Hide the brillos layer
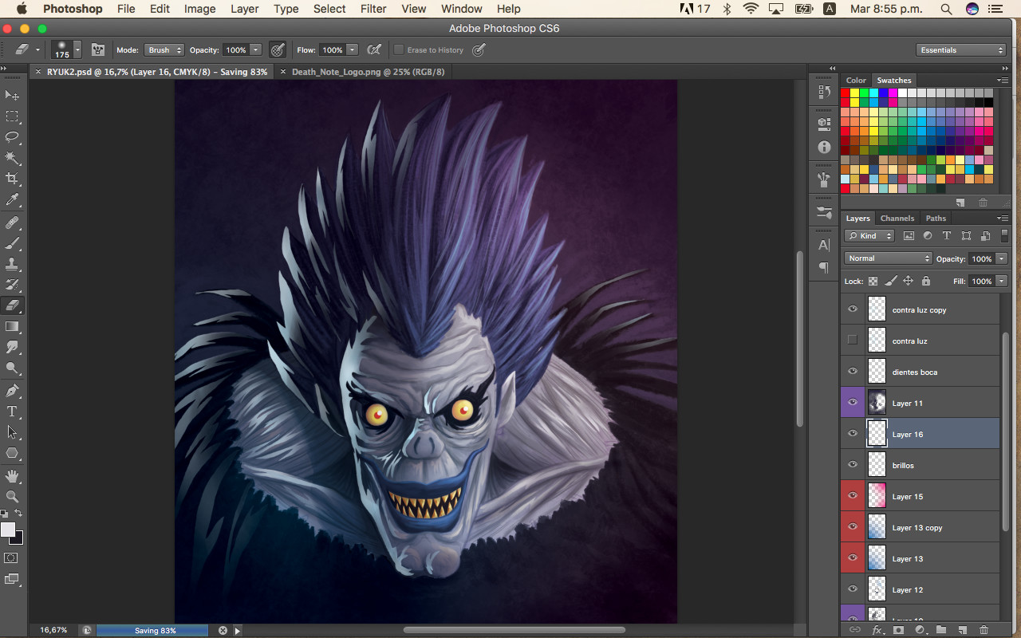 pyautogui.click(x=853, y=465)
